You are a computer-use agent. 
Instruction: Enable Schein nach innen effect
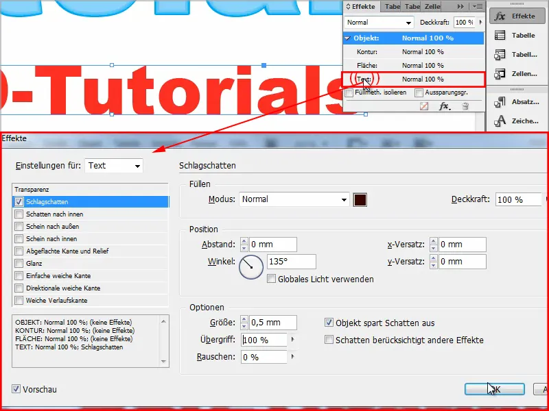coord(19,238)
